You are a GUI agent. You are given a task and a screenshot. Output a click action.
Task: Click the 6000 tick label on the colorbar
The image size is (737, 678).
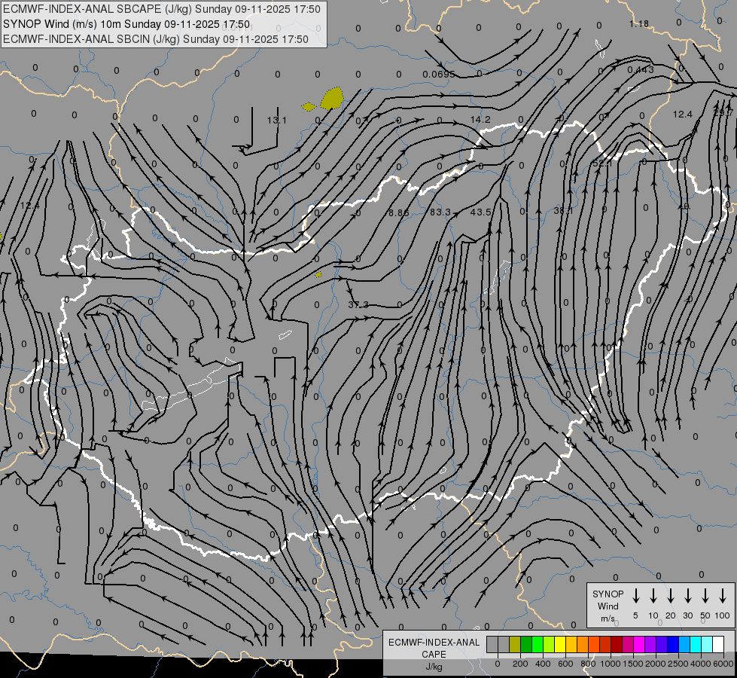click(723, 664)
